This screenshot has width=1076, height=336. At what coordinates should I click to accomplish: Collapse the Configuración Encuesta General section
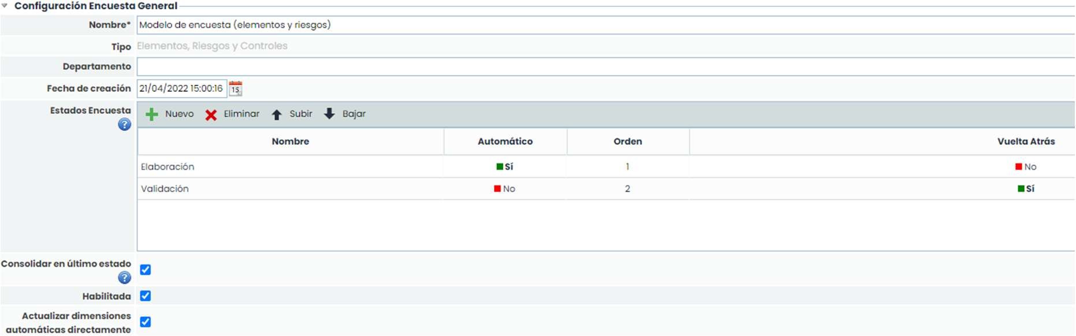pos(5,6)
